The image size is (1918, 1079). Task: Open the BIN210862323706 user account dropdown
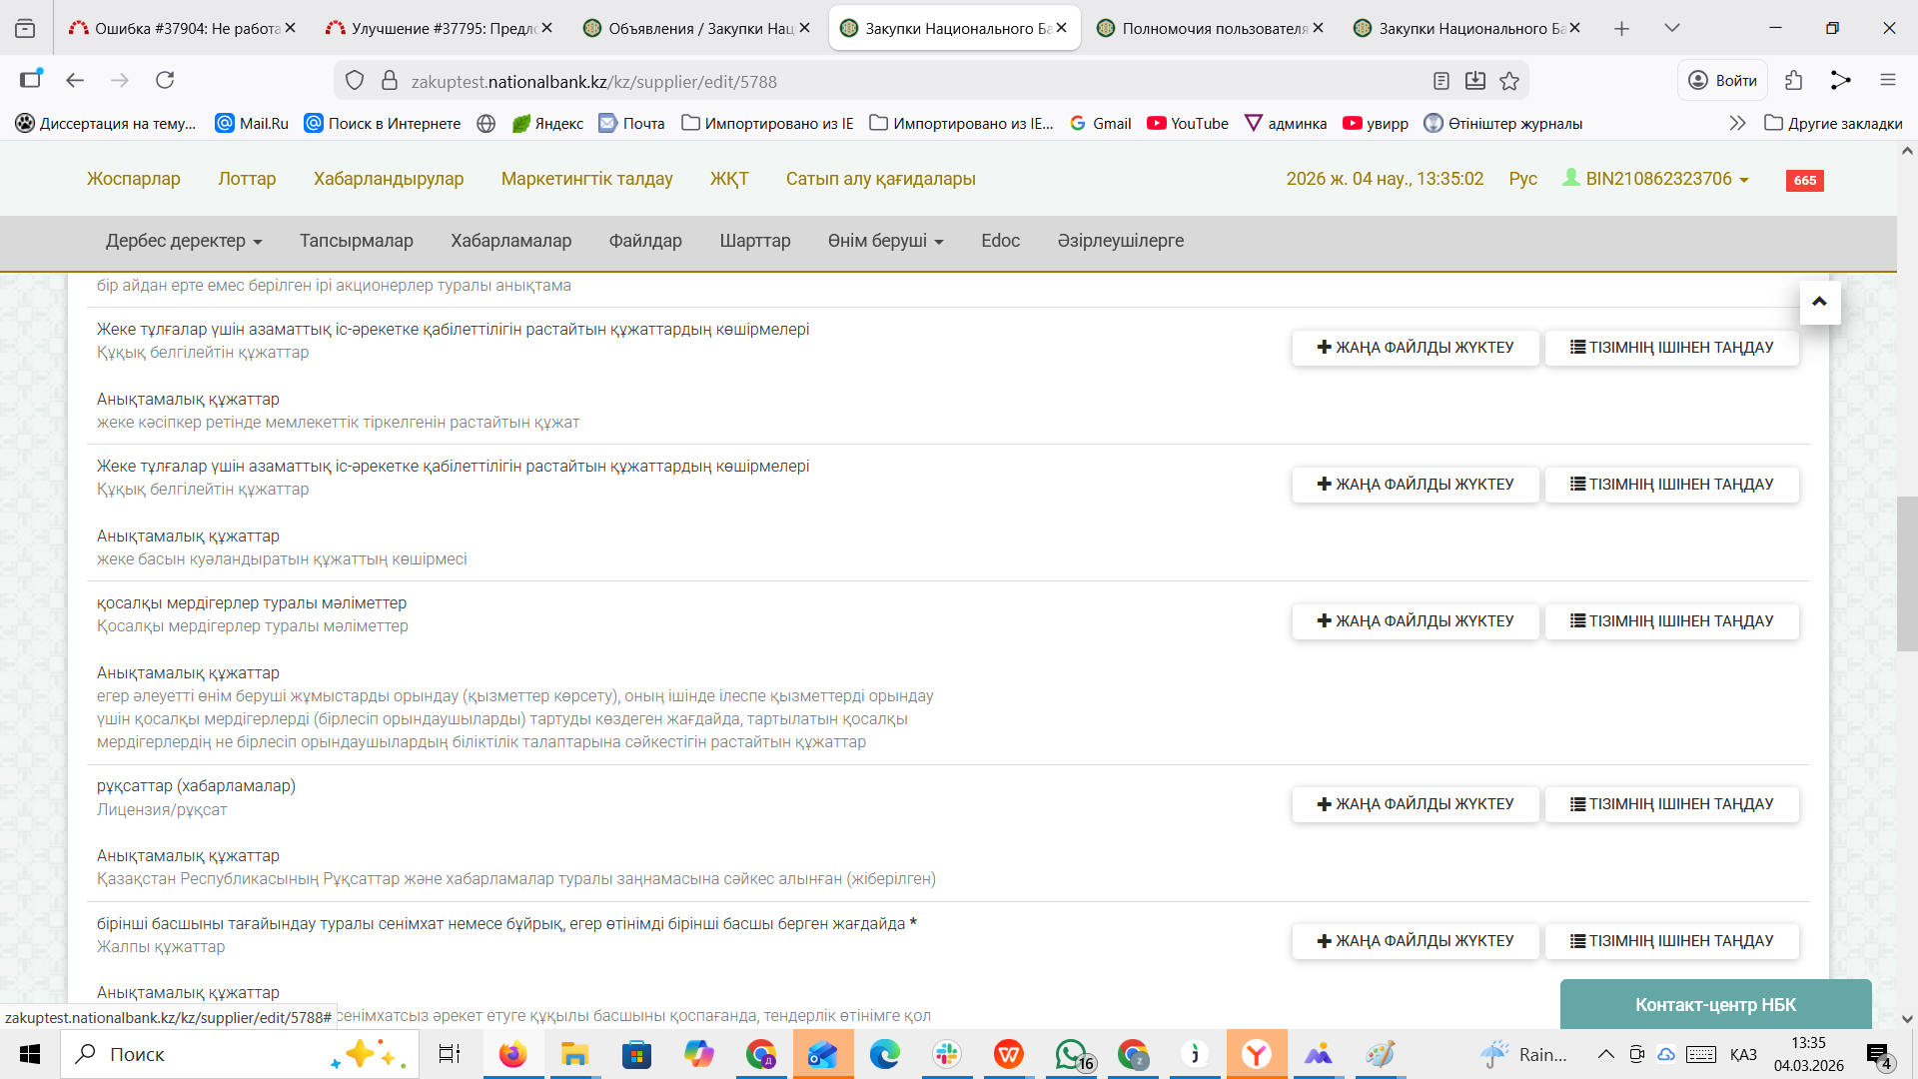point(1658,179)
